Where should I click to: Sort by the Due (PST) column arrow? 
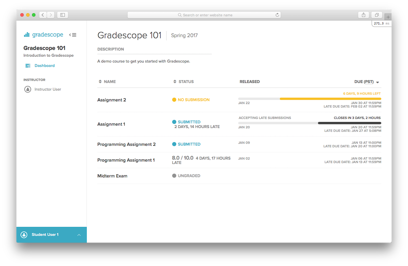click(x=377, y=82)
